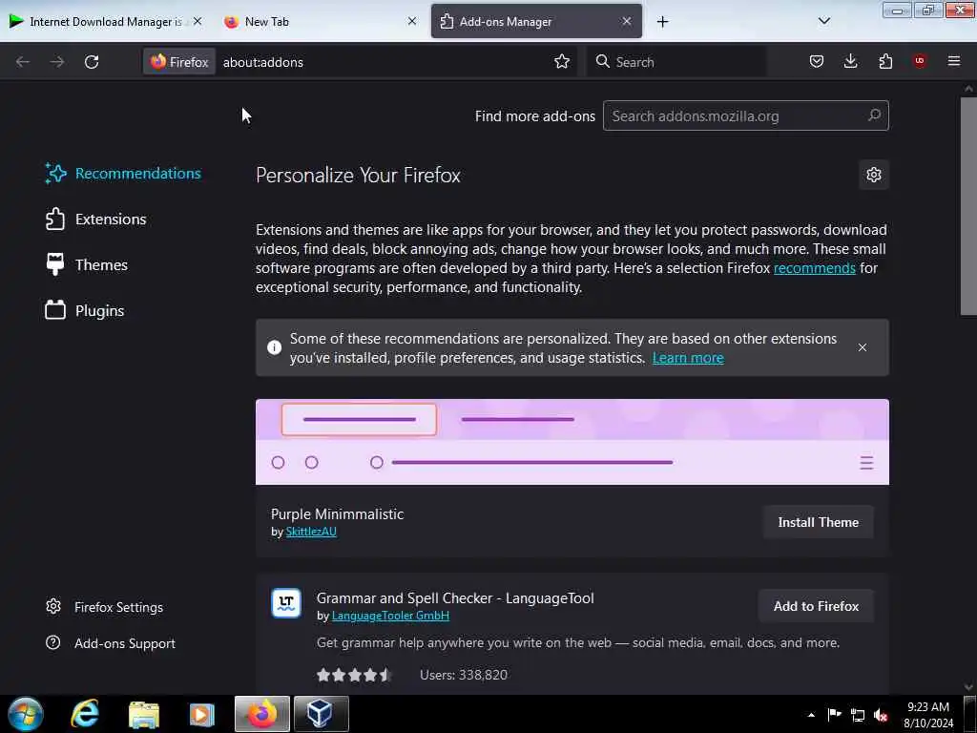977x733 pixels.
Task: Open Windows Explorer from taskbar
Action: coord(144,714)
